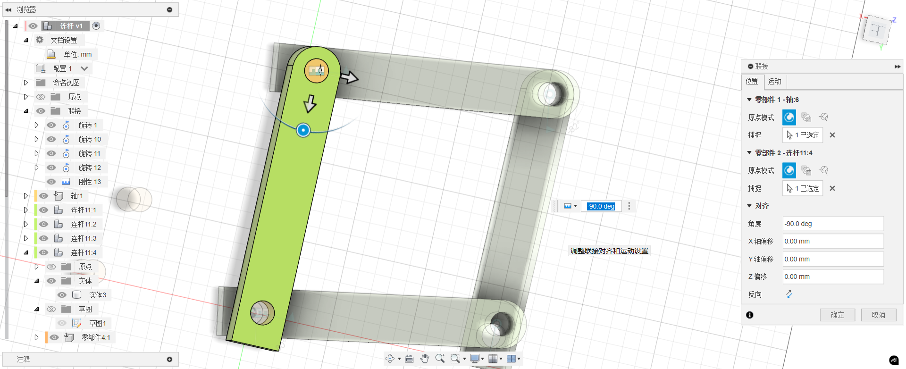This screenshot has width=906, height=369.
Task: Clear component 2 snap selection
Action: tap(832, 188)
